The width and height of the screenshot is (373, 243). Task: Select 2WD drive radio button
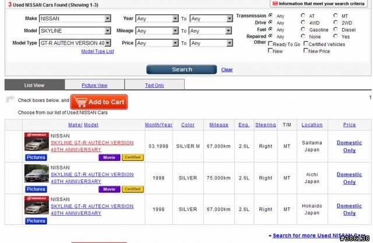(x=336, y=22)
